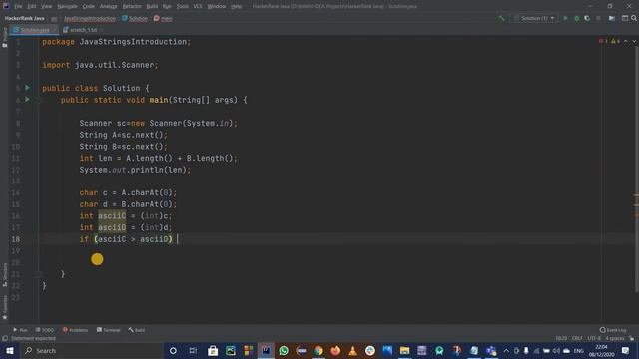Image resolution: width=639 pixels, height=359 pixels.
Task: Open Google Chrome from the taskbar
Action: point(319,351)
